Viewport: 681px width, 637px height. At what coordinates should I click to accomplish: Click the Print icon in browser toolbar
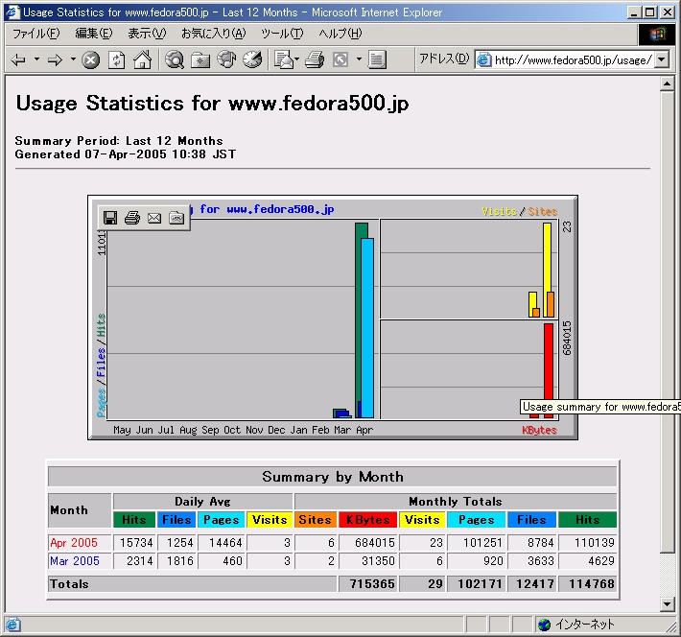(315, 59)
